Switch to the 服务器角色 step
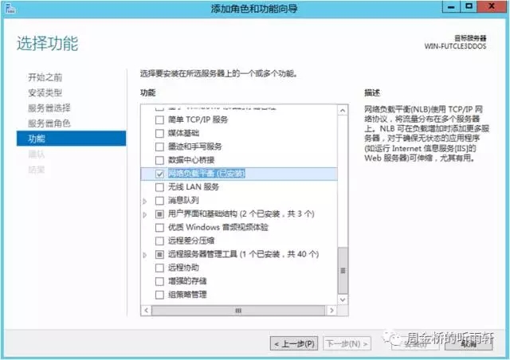 point(49,123)
